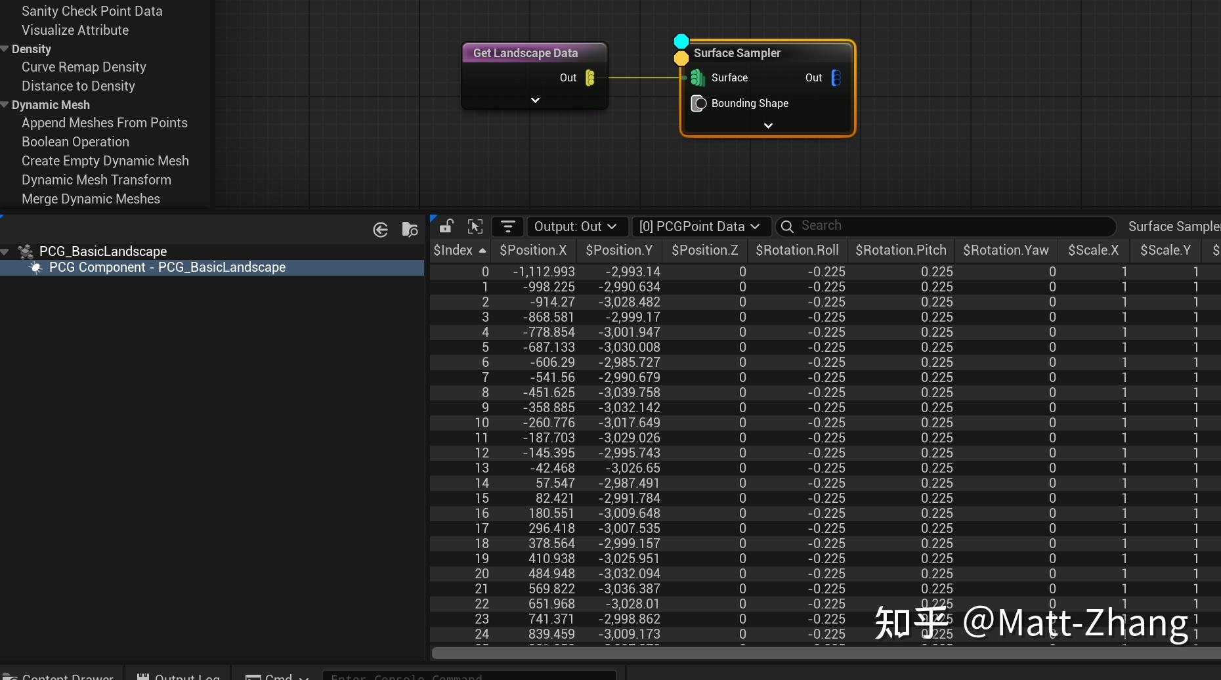Viewport: 1221px width, 680px height.
Task: Toggle the cyan debug badge on Surface Sampler
Action: (681, 42)
